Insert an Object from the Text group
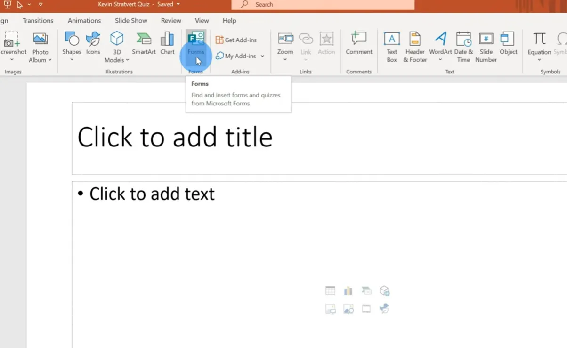The image size is (567, 348). [508, 44]
